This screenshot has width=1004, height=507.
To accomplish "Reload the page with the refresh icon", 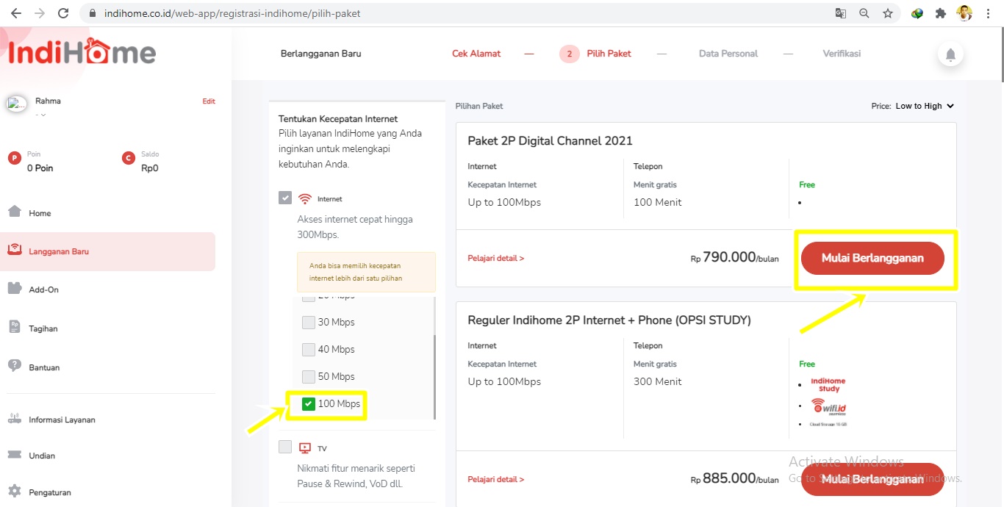I will (x=63, y=13).
